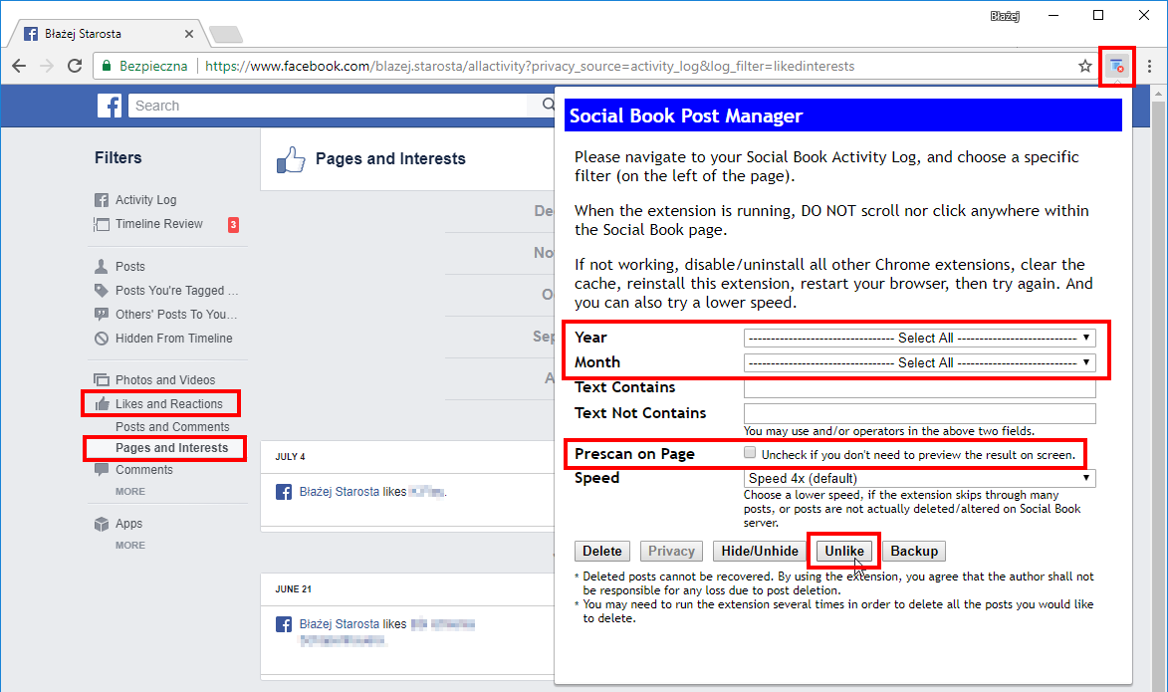
Task: Click the browser address bar URL
Action: point(530,67)
